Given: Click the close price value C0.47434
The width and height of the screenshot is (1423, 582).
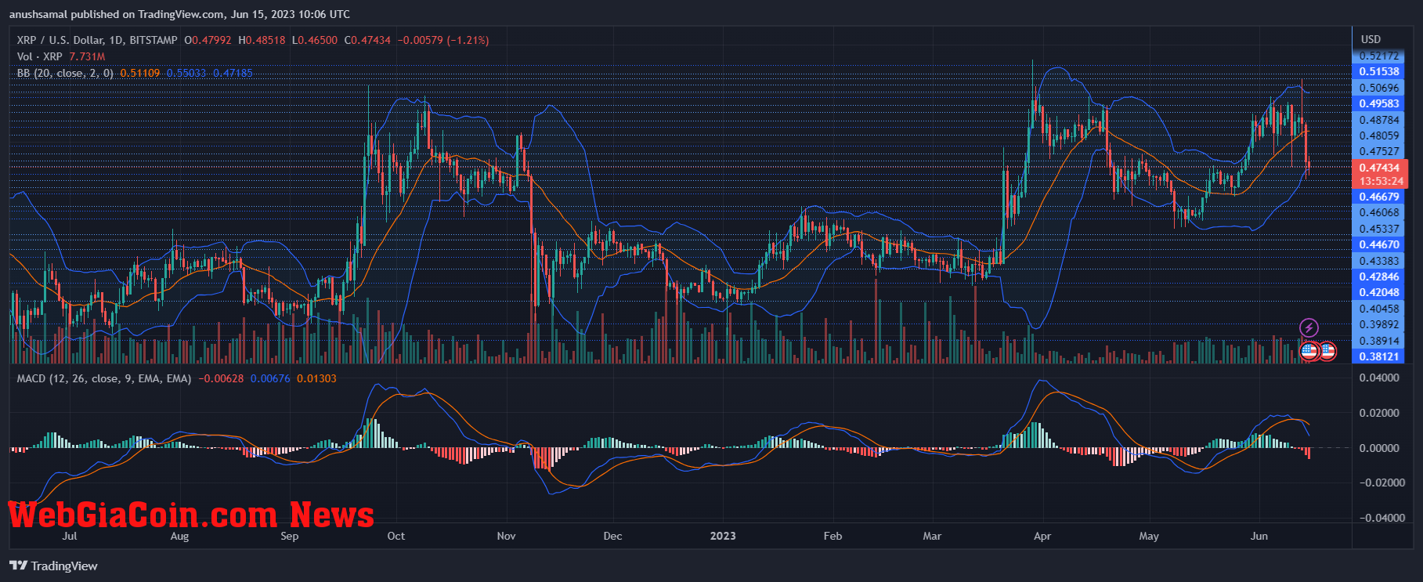Looking at the screenshot, I should (x=367, y=40).
